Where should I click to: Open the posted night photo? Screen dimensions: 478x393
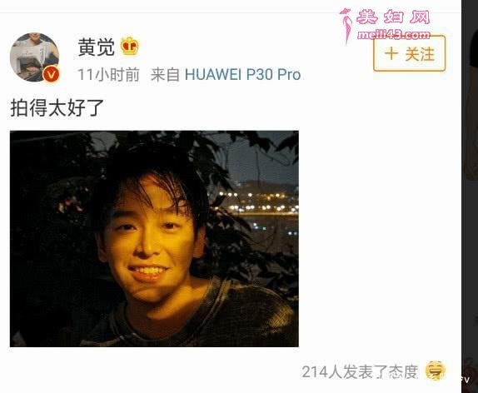coord(154,239)
